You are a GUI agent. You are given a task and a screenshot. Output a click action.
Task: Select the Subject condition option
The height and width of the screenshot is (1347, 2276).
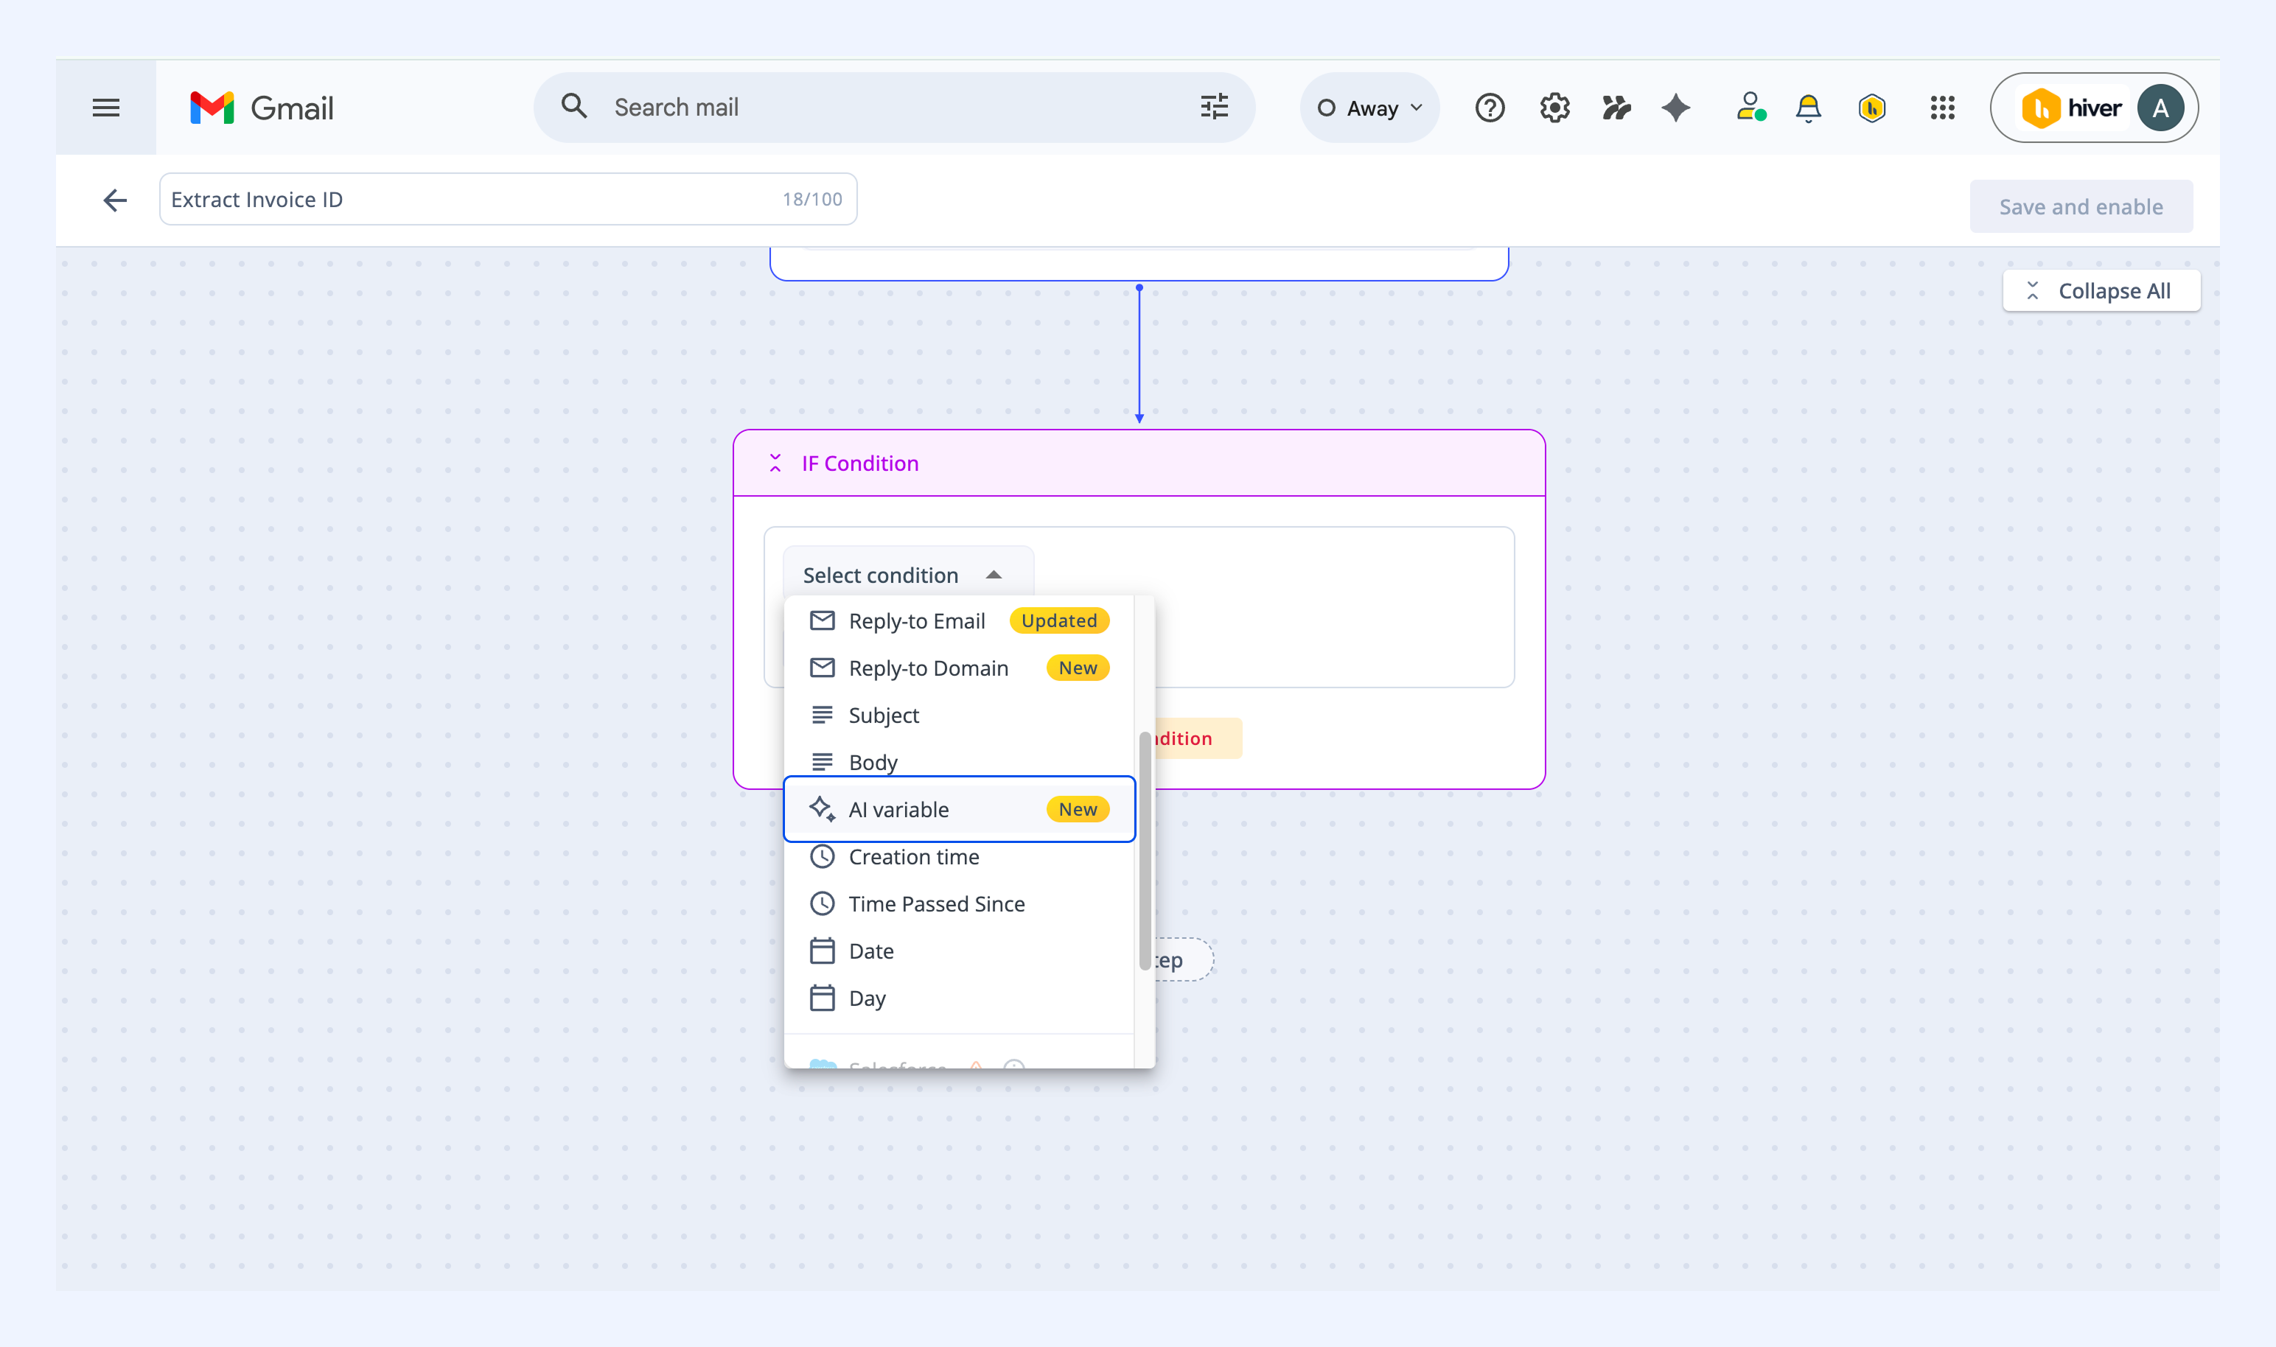pyautogui.click(x=960, y=716)
